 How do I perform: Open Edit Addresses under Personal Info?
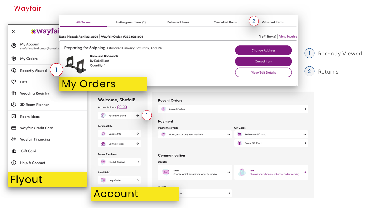(119, 144)
